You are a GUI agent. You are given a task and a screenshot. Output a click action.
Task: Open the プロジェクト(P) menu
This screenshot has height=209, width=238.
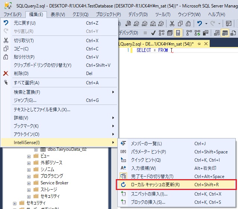(108, 15)
